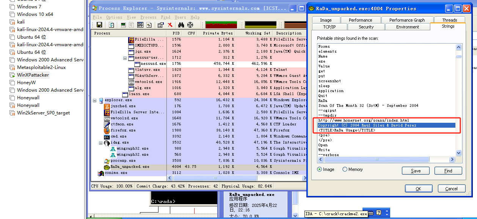Collapse the explorer.exe process tree node
This screenshot has height=219, width=477.
coord(95,100)
